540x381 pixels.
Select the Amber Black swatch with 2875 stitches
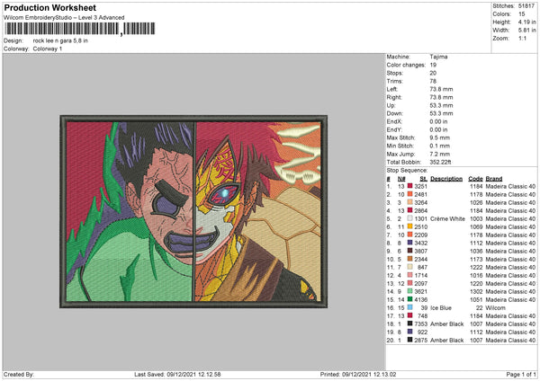click(409, 340)
